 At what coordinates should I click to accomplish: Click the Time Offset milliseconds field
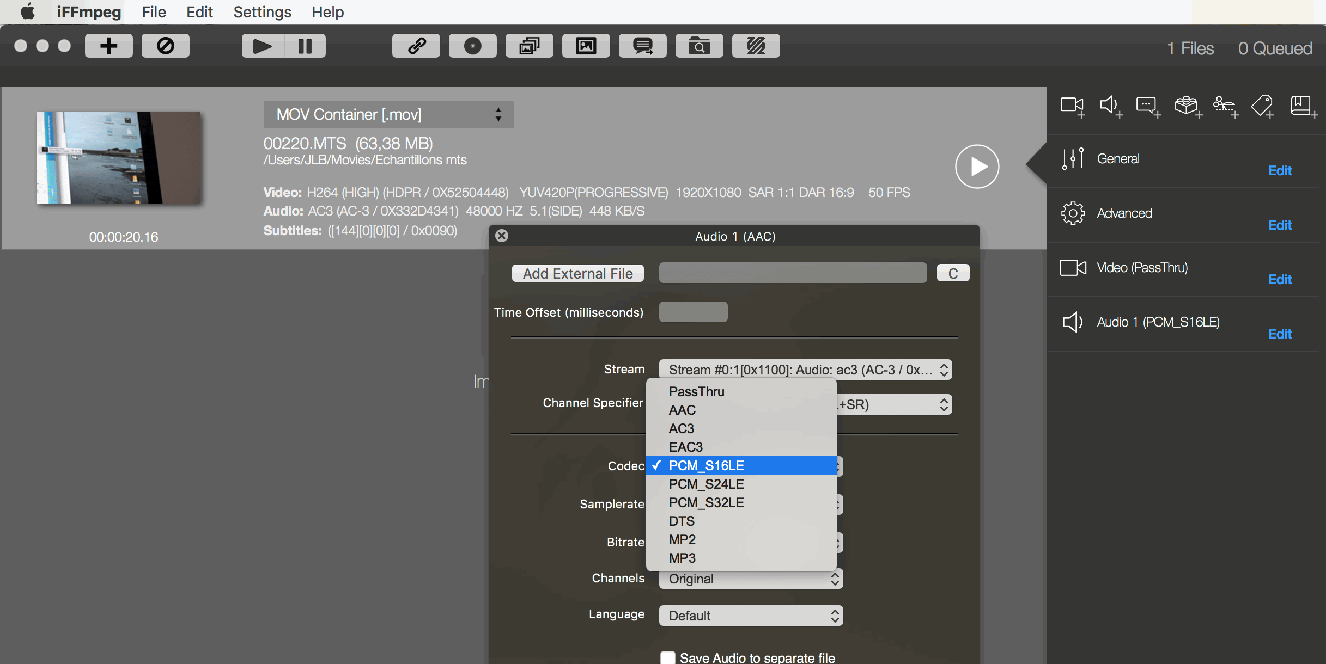click(x=693, y=312)
